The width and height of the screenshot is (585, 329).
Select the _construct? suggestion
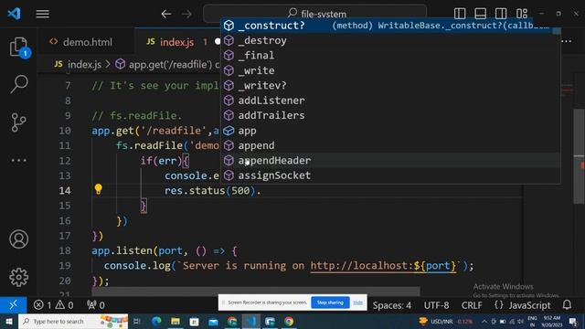pyautogui.click(x=390, y=26)
